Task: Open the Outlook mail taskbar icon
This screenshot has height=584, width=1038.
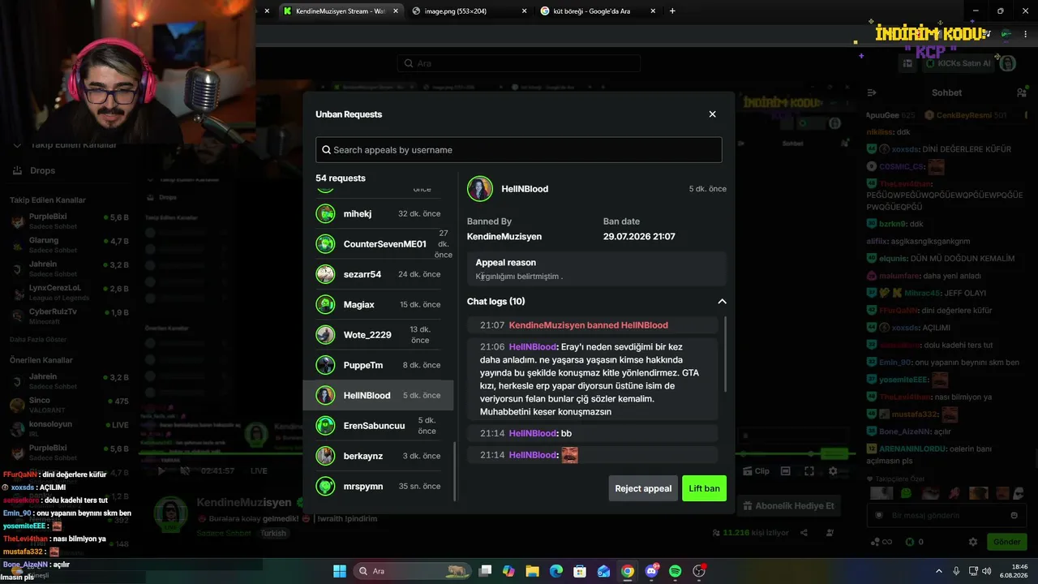Action: pyautogui.click(x=604, y=571)
